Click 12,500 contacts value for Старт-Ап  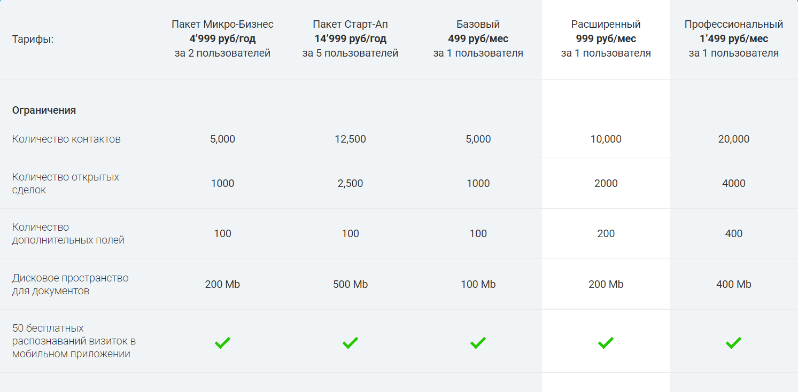(x=350, y=139)
